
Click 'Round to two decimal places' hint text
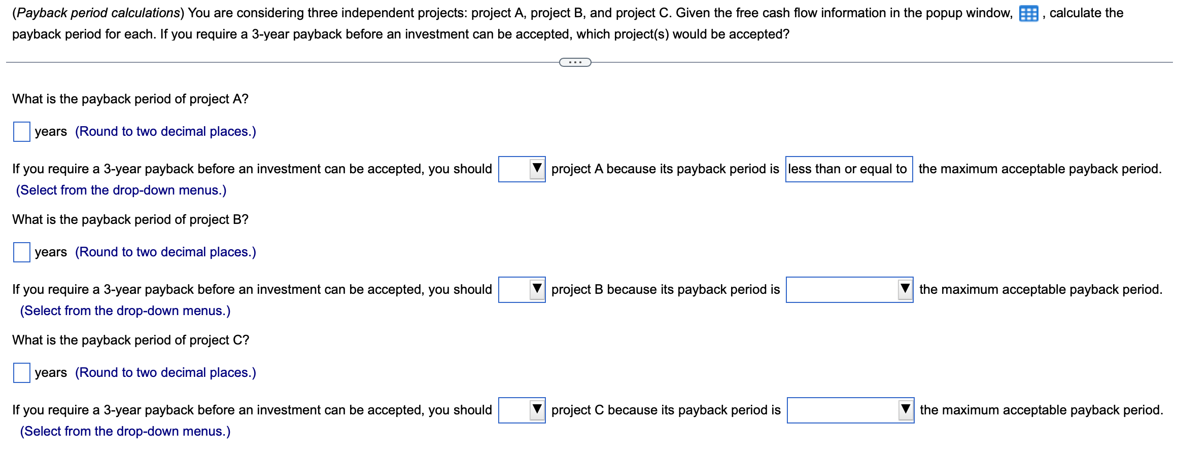click(165, 131)
